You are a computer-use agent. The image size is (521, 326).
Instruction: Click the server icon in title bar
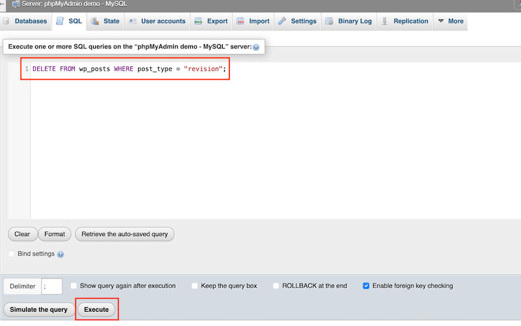tap(16, 5)
